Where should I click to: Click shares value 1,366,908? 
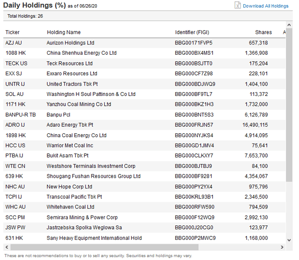pos(256,53)
